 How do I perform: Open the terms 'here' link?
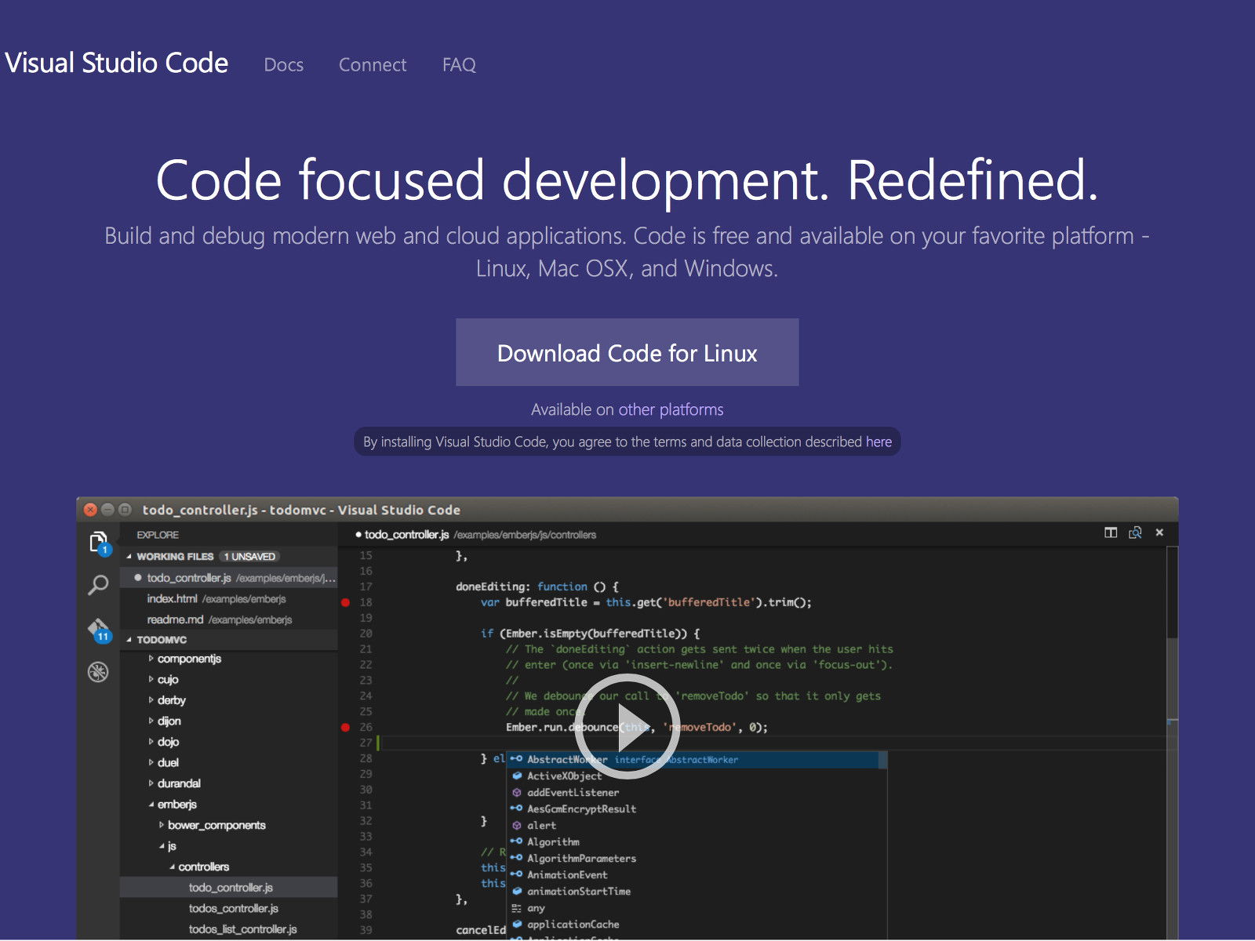tap(878, 441)
